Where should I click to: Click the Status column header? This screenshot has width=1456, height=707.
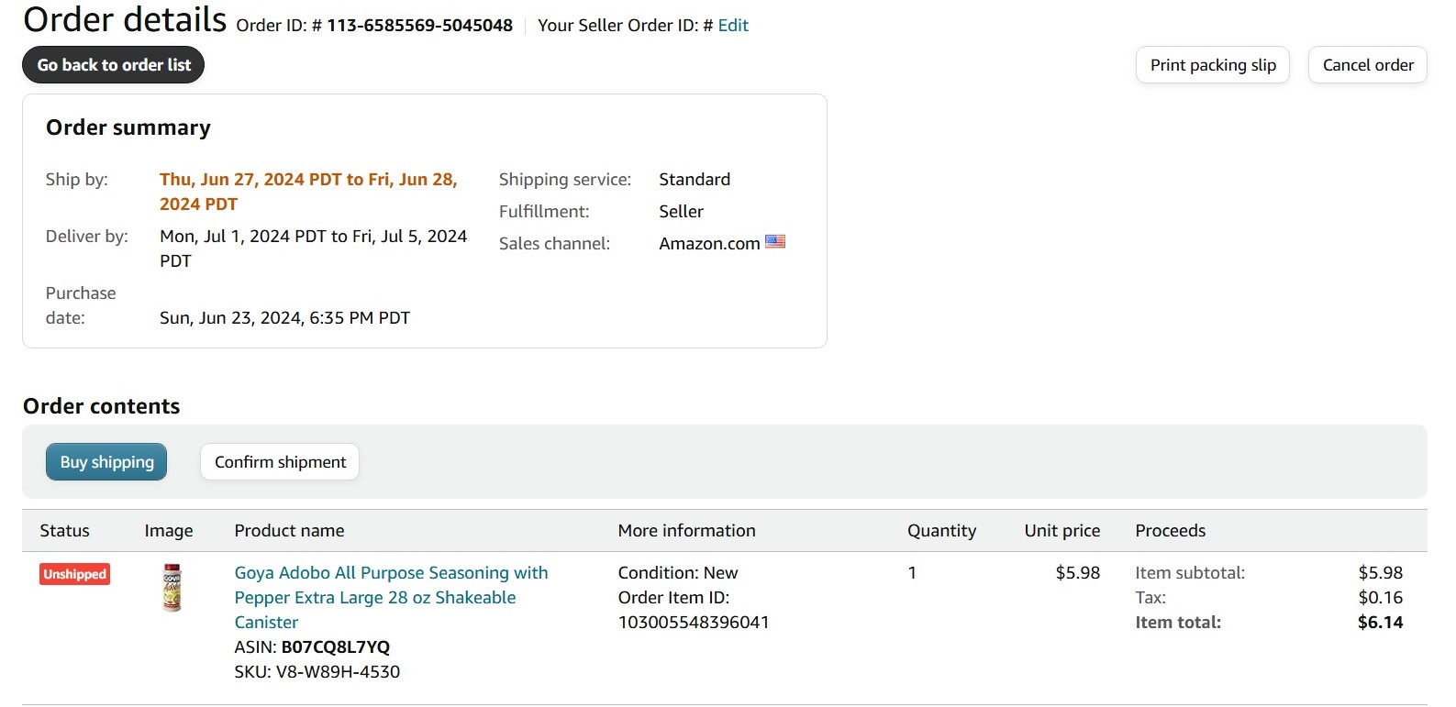point(64,531)
